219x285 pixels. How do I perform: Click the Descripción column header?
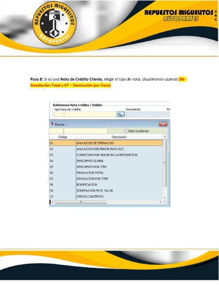(x=119, y=137)
